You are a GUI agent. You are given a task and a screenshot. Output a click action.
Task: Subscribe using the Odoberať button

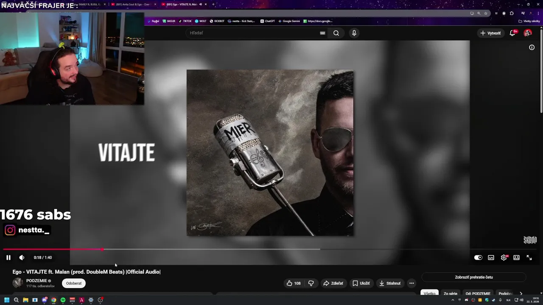pos(74,283)
